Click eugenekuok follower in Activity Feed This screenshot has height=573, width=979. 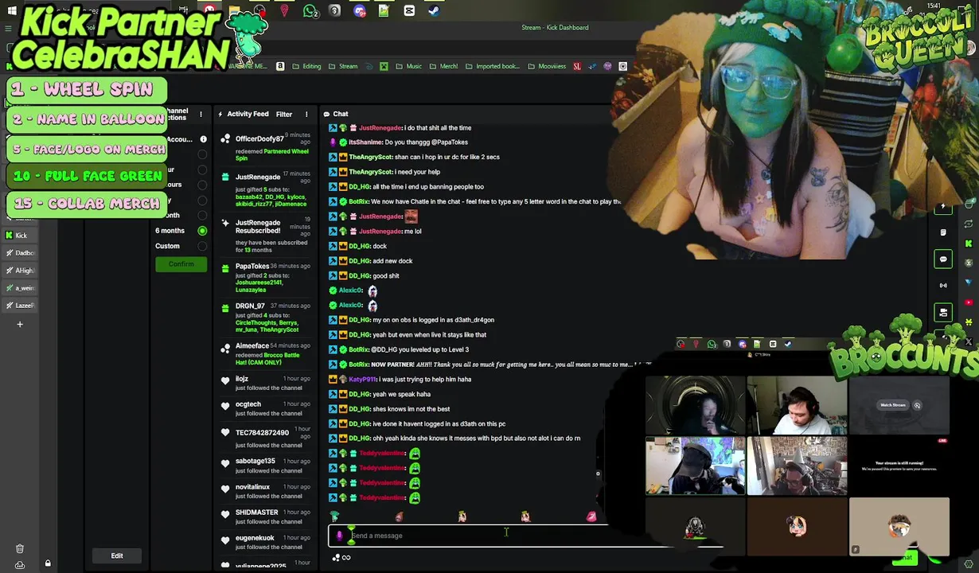tap(255, 538)
